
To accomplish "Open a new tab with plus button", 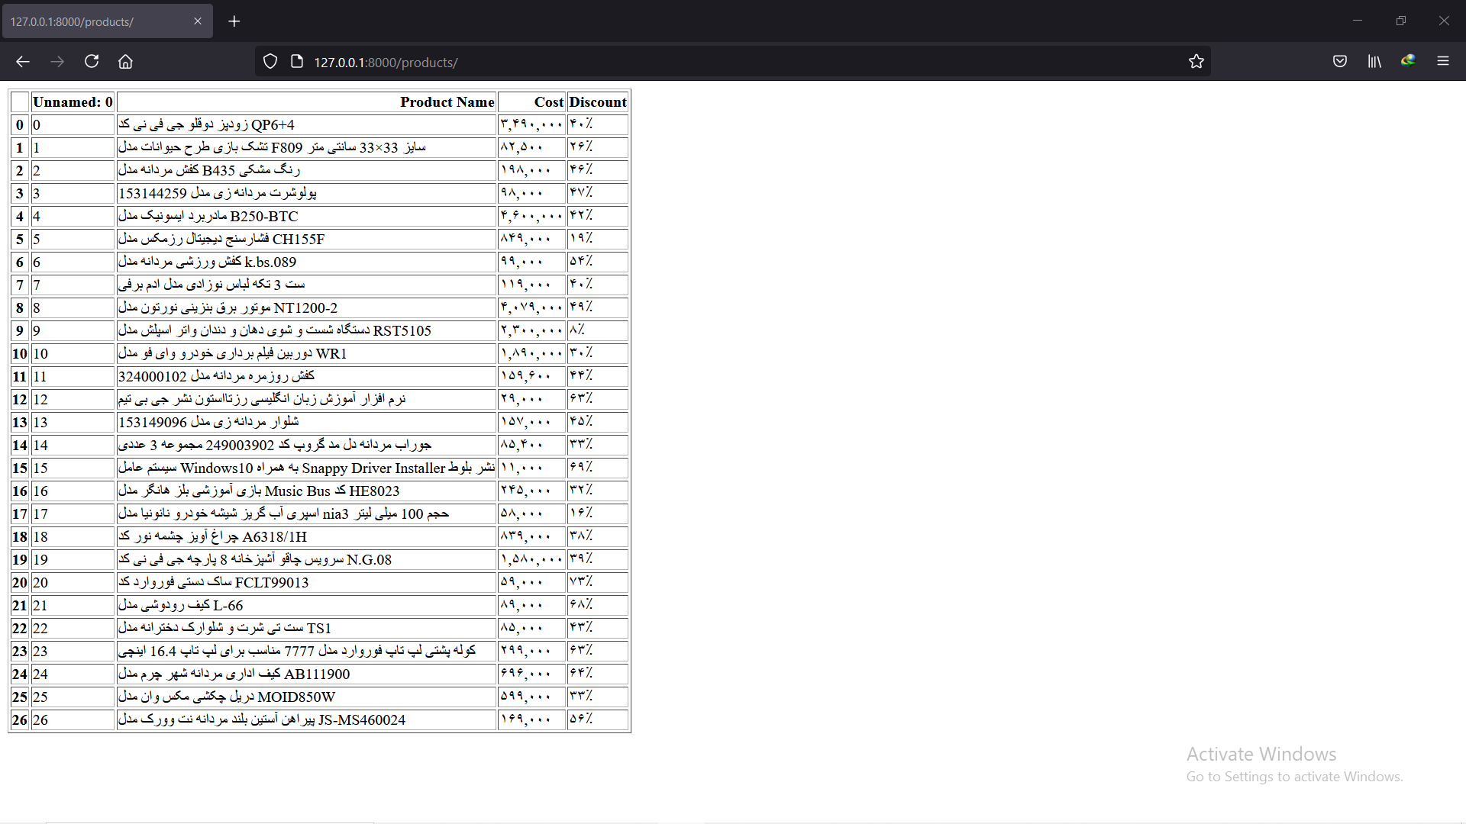I will point(234,21).
